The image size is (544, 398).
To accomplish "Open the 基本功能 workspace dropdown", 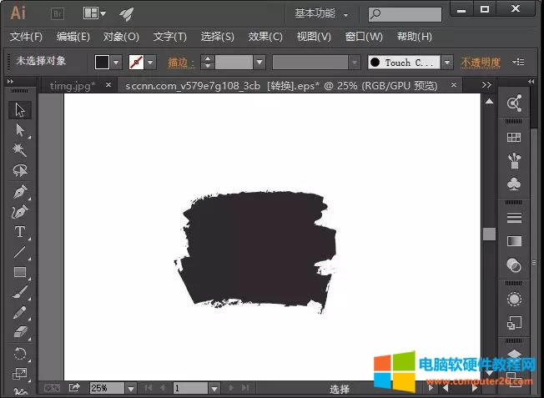I will tap(320, 13).
